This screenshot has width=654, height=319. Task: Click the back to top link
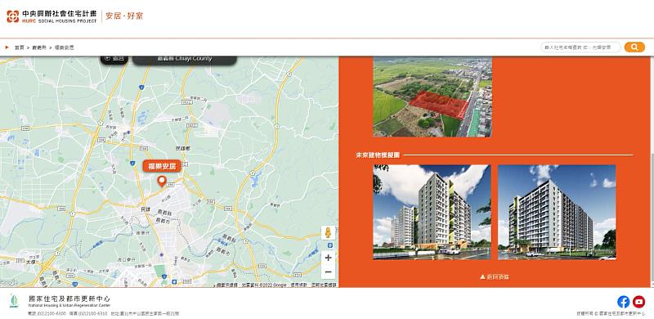pos(495,276)
